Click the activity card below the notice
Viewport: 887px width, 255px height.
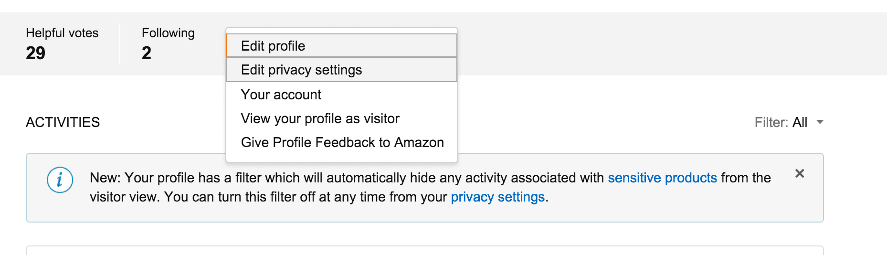[x=425, y=250]
